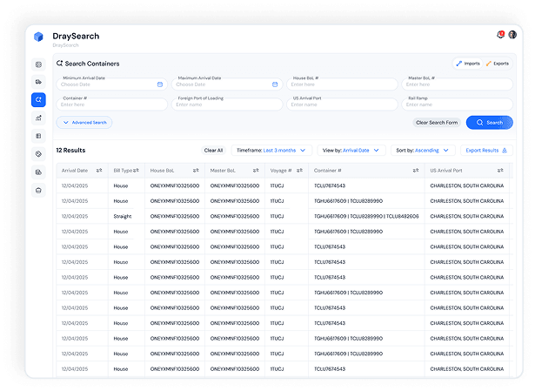Click the Arrival Date column header text
Screen dimensions: 535x391
75,171
